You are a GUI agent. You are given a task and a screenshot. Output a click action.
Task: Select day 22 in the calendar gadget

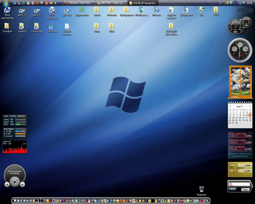pos(240,120)
